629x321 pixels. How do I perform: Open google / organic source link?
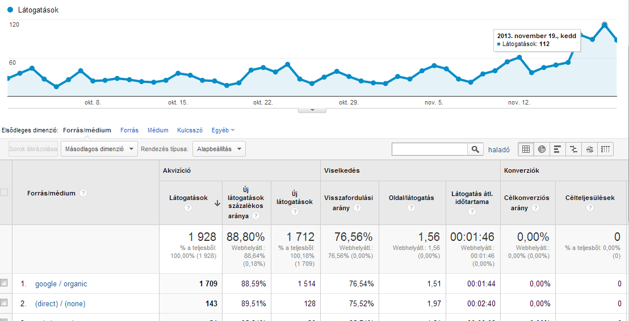(x=61, y=284)
